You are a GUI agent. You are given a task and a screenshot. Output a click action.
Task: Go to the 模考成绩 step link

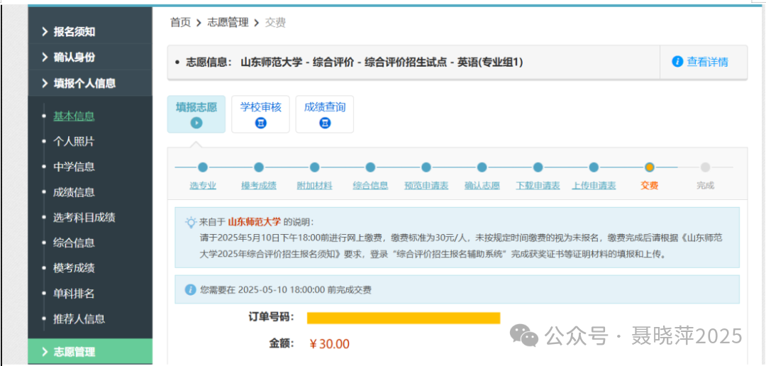coord(259,186)
